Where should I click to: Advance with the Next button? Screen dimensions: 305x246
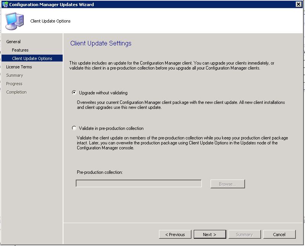[x=210, y=235]
